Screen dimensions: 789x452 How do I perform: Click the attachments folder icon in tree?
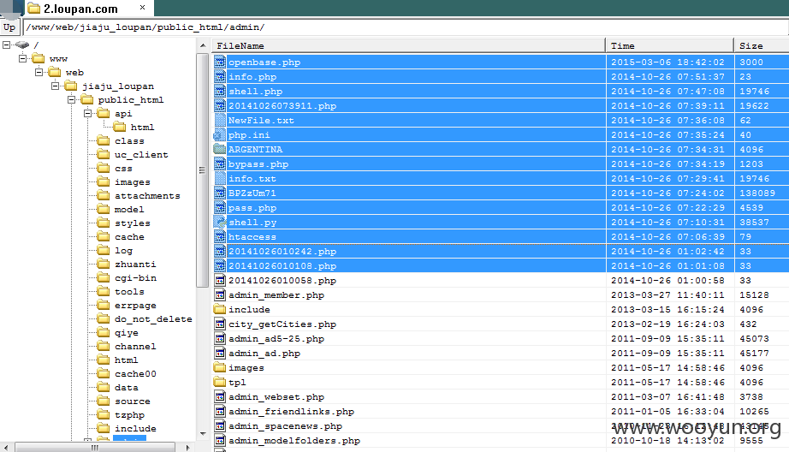click(104, 195)
